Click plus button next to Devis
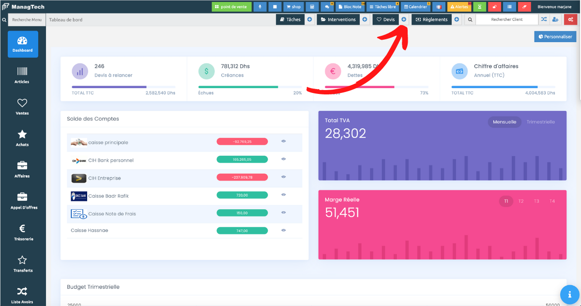Screen dimensions: 581x306 pyautogui.click(x=403, y=19)
